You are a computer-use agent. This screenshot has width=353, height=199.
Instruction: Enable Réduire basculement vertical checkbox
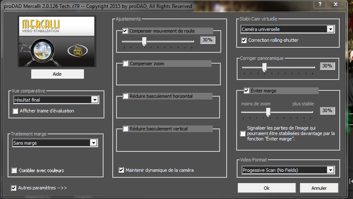pyautogui.click(x=126, y=129)
